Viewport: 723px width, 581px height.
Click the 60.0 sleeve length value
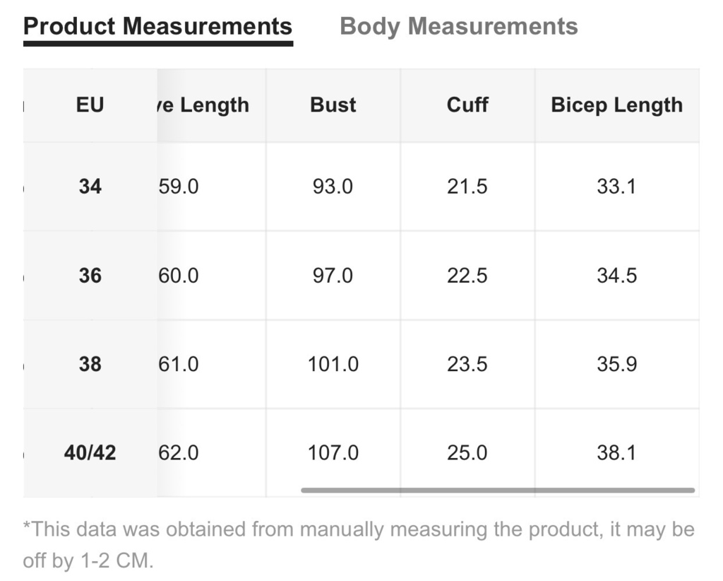pos(179,276)
